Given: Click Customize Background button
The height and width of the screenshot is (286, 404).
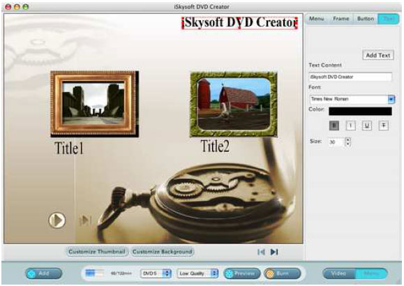Looking at the screenshot, I should coord(163,252).
